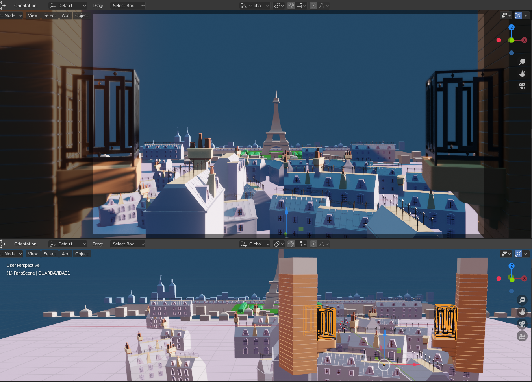Open gizmo options arrow in bottom viewport
532x382 pixels.
(x=526, y=254)
